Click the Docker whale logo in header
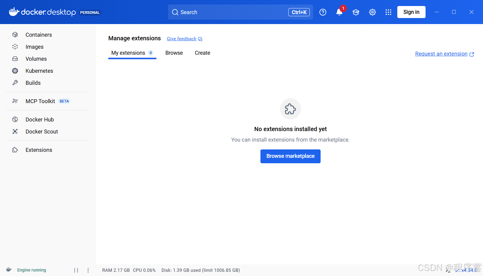This screenshot has height=276, width=483. coord(14,12)
